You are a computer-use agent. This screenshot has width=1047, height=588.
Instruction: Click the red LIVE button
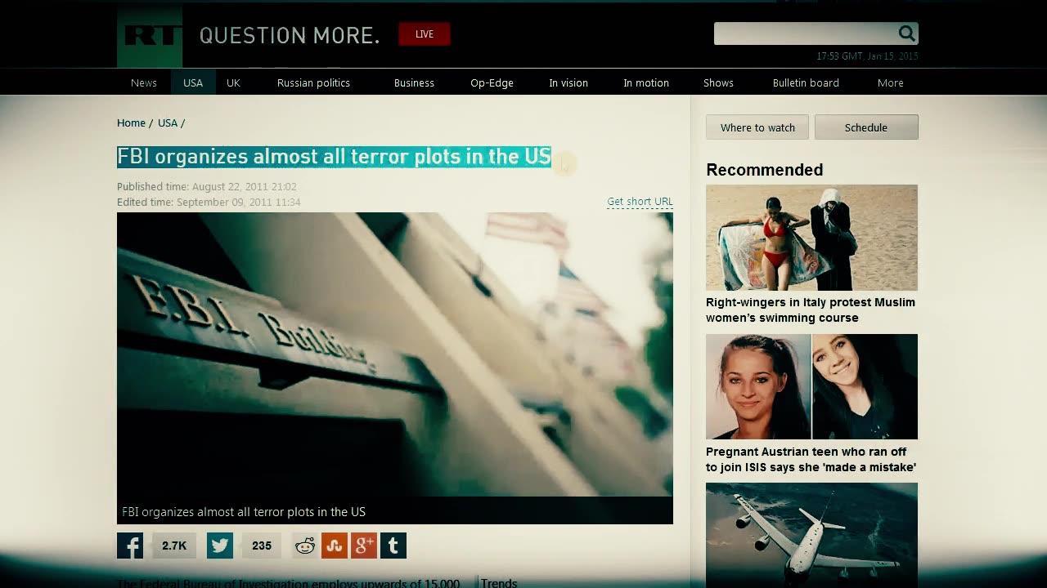(x=425, y=34)
